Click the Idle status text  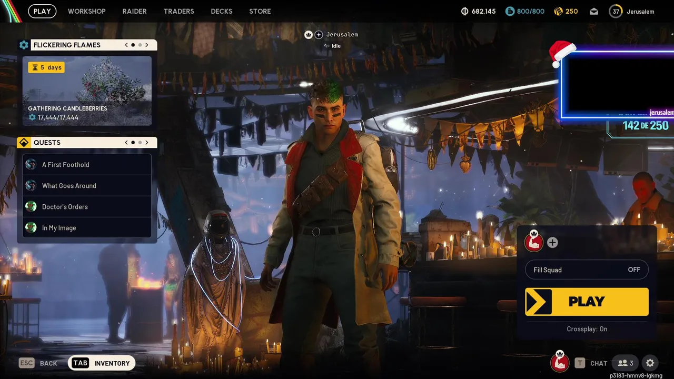[x=336, y=46]
